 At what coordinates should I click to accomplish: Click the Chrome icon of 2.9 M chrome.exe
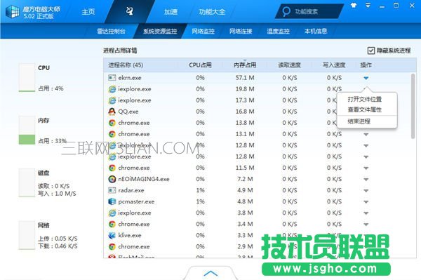pyautogui.click(x=112, y=247)
